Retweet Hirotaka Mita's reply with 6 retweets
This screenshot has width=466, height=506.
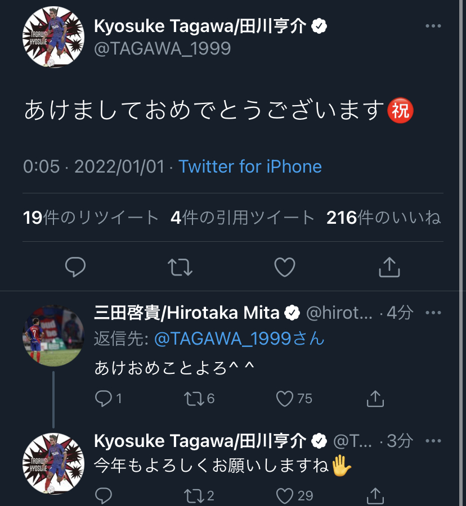[x=193, y=399]
